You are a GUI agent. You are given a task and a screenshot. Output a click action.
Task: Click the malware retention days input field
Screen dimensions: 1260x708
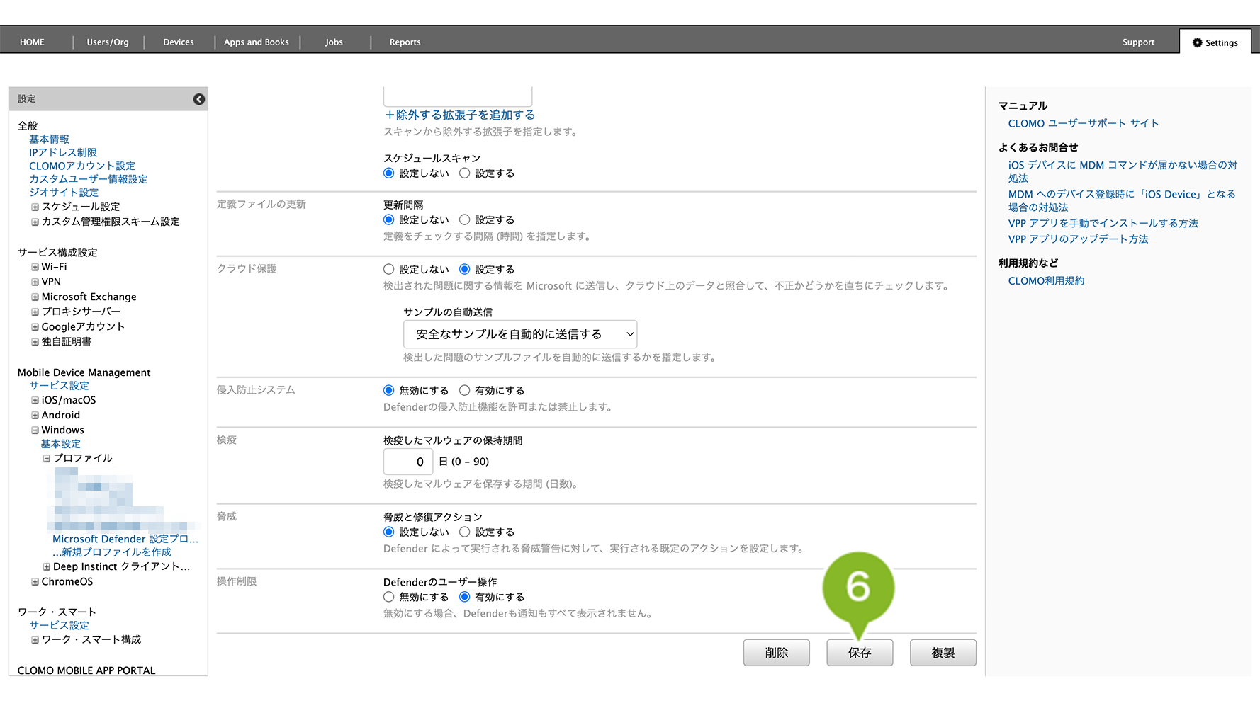[408, 462]
